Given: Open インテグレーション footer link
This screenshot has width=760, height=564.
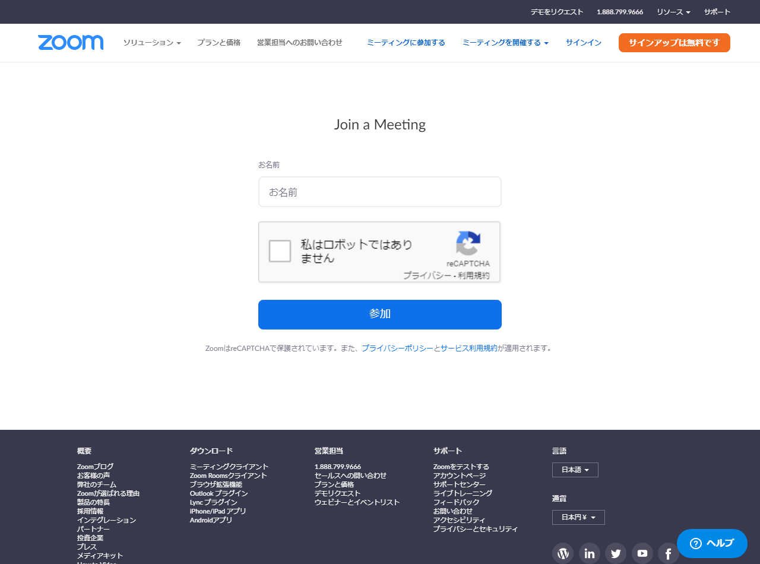Looking at the screenshot, I should (x=106, y=520).
